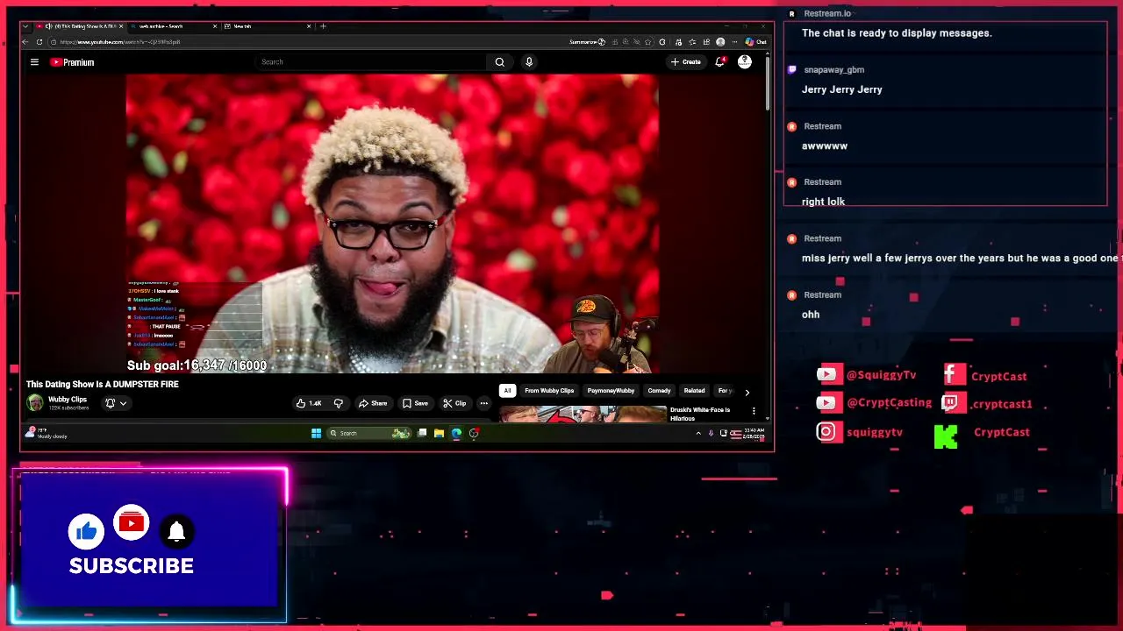Reload the YouTube page
Image resolution: width=1123 pixels, height=631 pixels.
click(39, 42)
